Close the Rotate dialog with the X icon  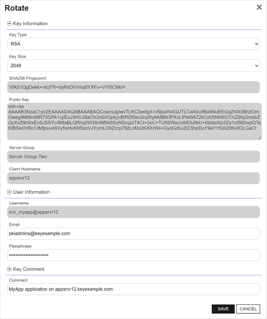pyautogui.click(x=259, y=7)
